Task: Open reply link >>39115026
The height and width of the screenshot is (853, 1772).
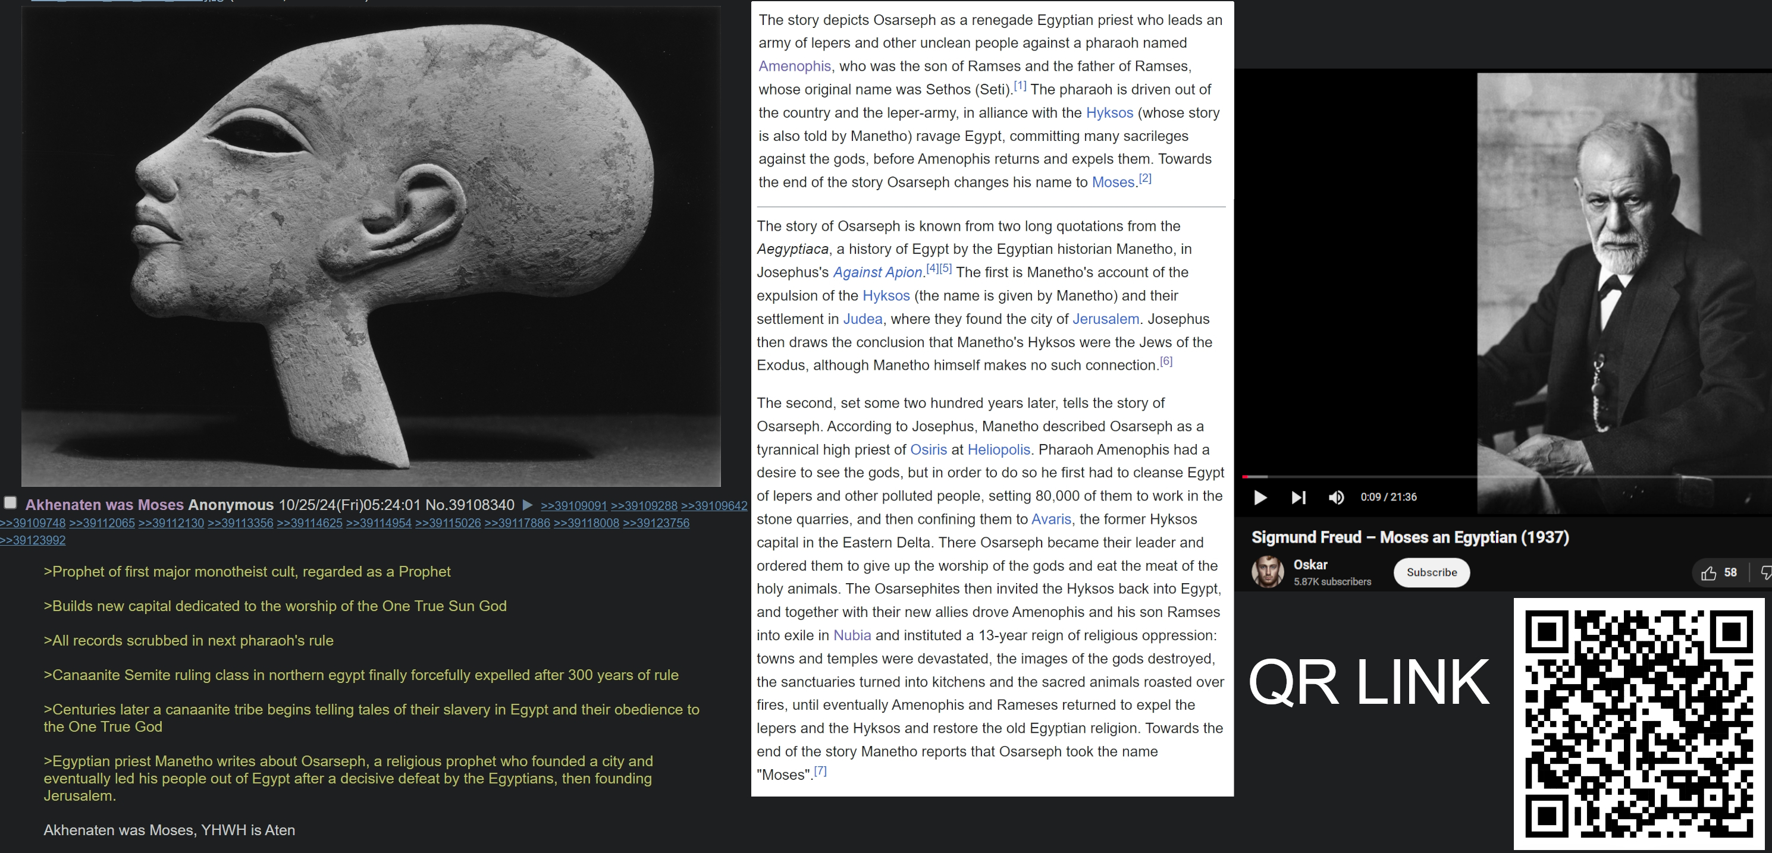Action: (x=448, y=523)
